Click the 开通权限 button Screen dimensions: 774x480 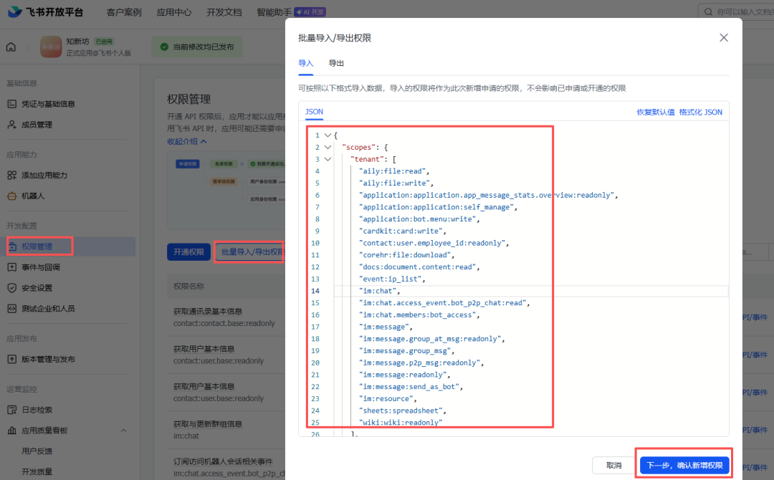[x=188, y=252]
